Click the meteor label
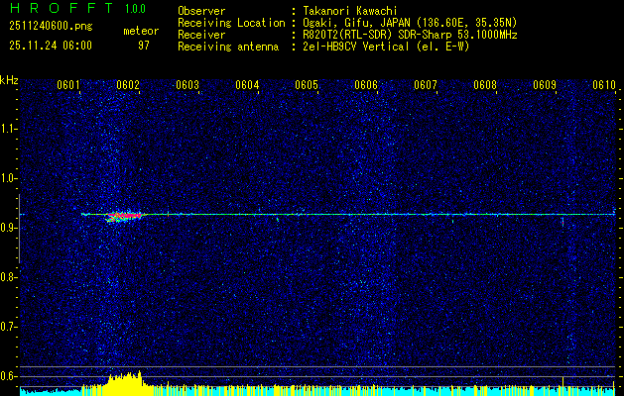Viewport: 624px width, 396px height. pos(141,31)
